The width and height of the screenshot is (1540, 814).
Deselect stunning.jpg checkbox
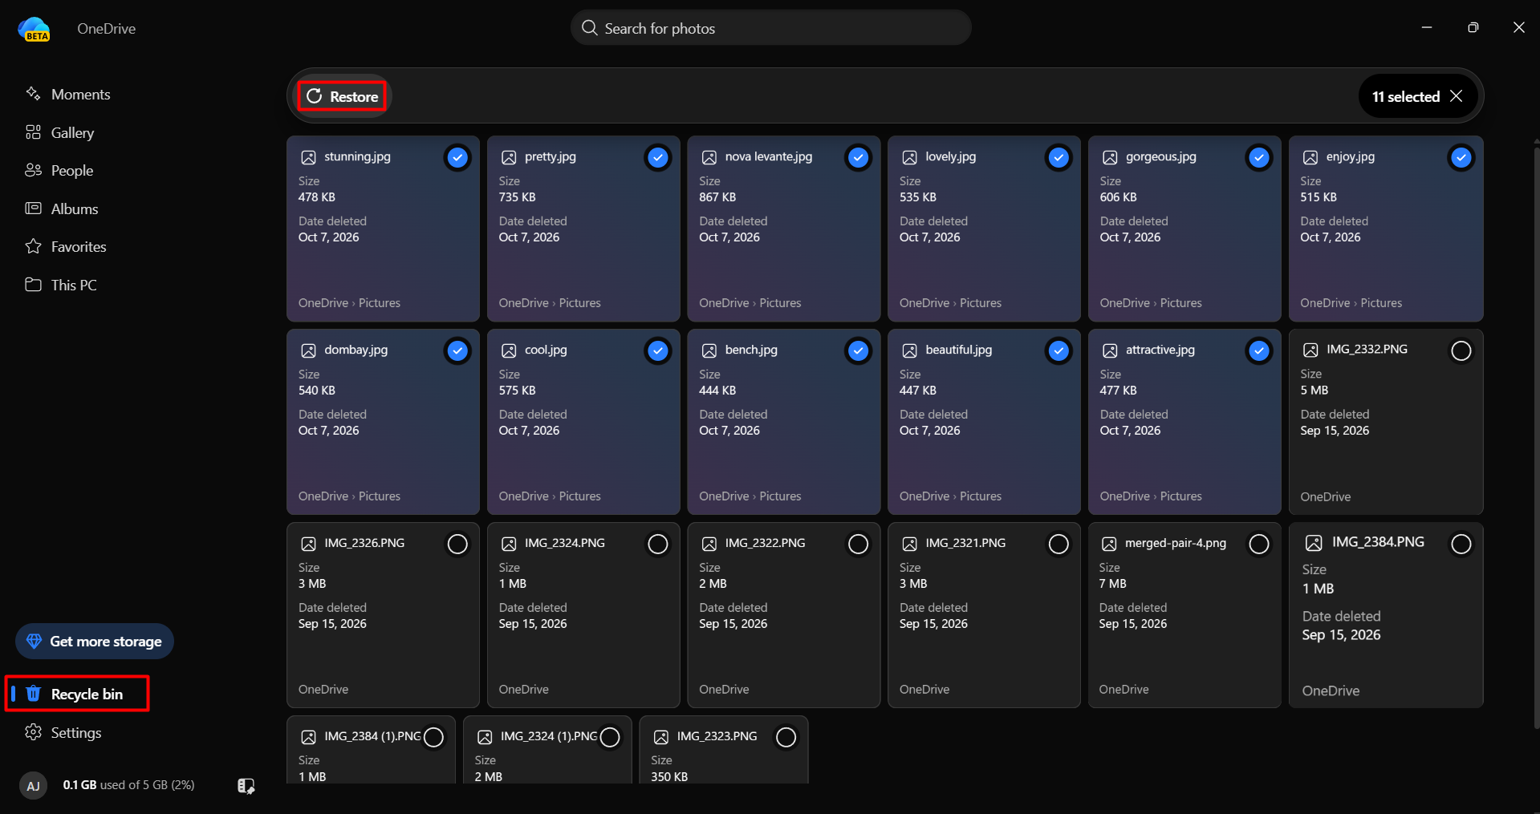click(x=457, y=157)
